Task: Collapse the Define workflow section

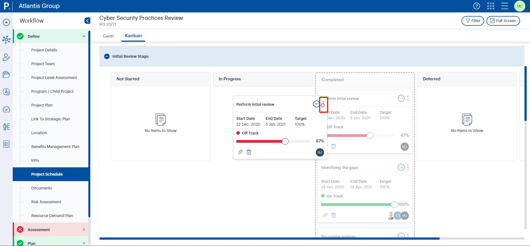Action: [84, 36]
